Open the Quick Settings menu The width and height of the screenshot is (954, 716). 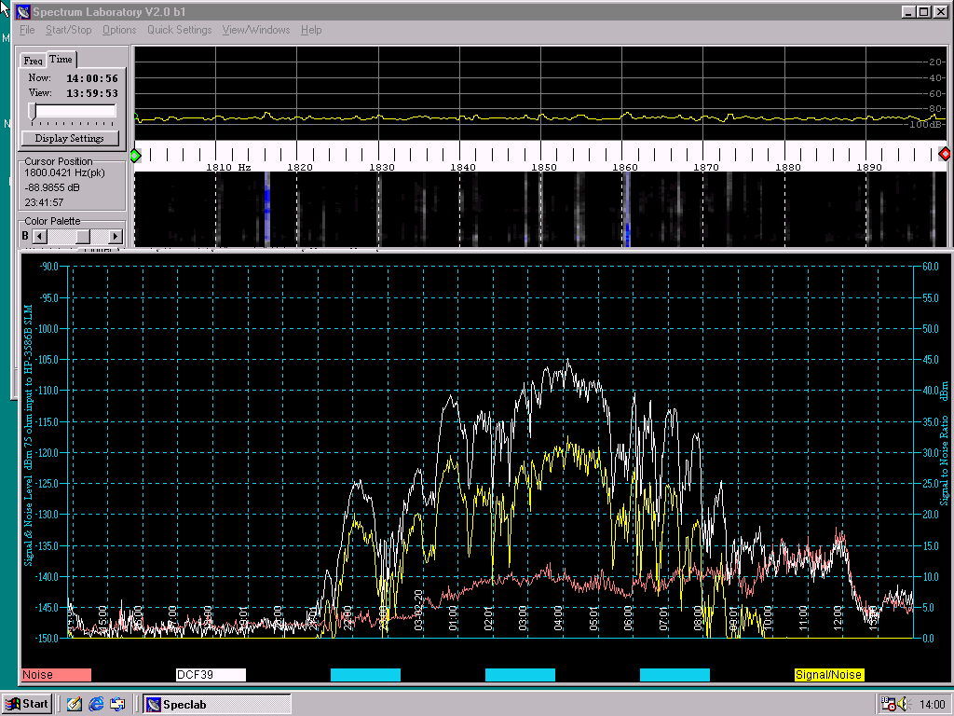tap(180, 30)
